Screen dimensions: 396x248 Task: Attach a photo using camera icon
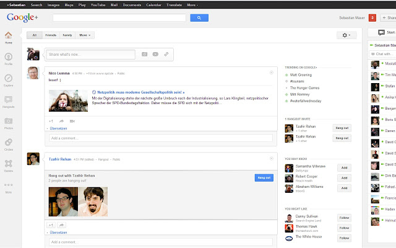[x=144, y=55]
